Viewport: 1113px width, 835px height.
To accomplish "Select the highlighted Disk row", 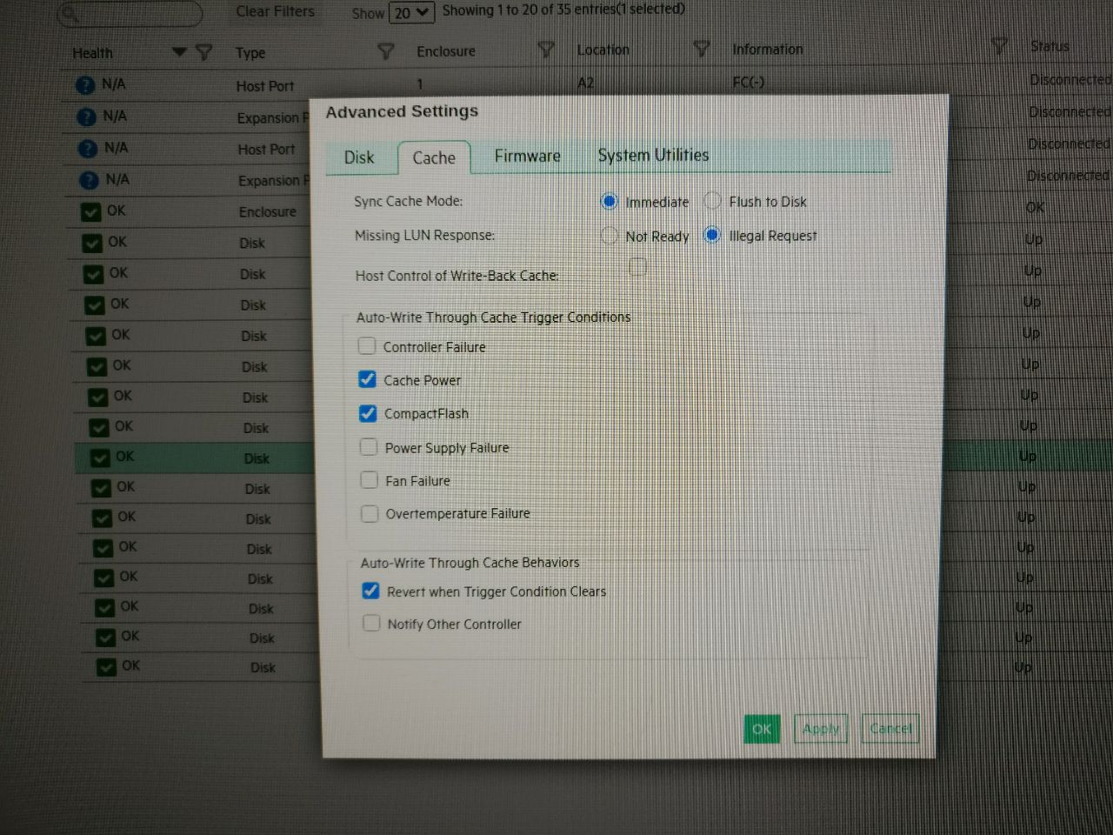I will (x=594, y=458).
